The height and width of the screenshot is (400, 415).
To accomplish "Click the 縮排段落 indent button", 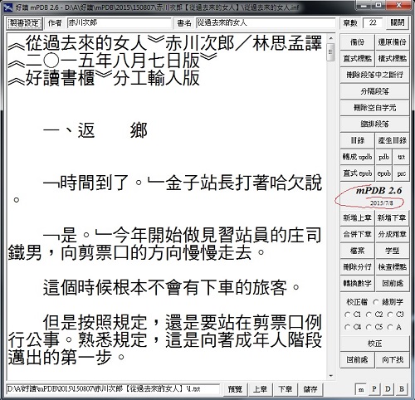I will [374, 124].
